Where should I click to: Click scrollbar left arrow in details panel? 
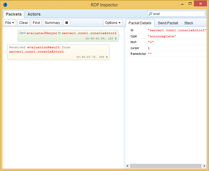(x=127, y=166)
